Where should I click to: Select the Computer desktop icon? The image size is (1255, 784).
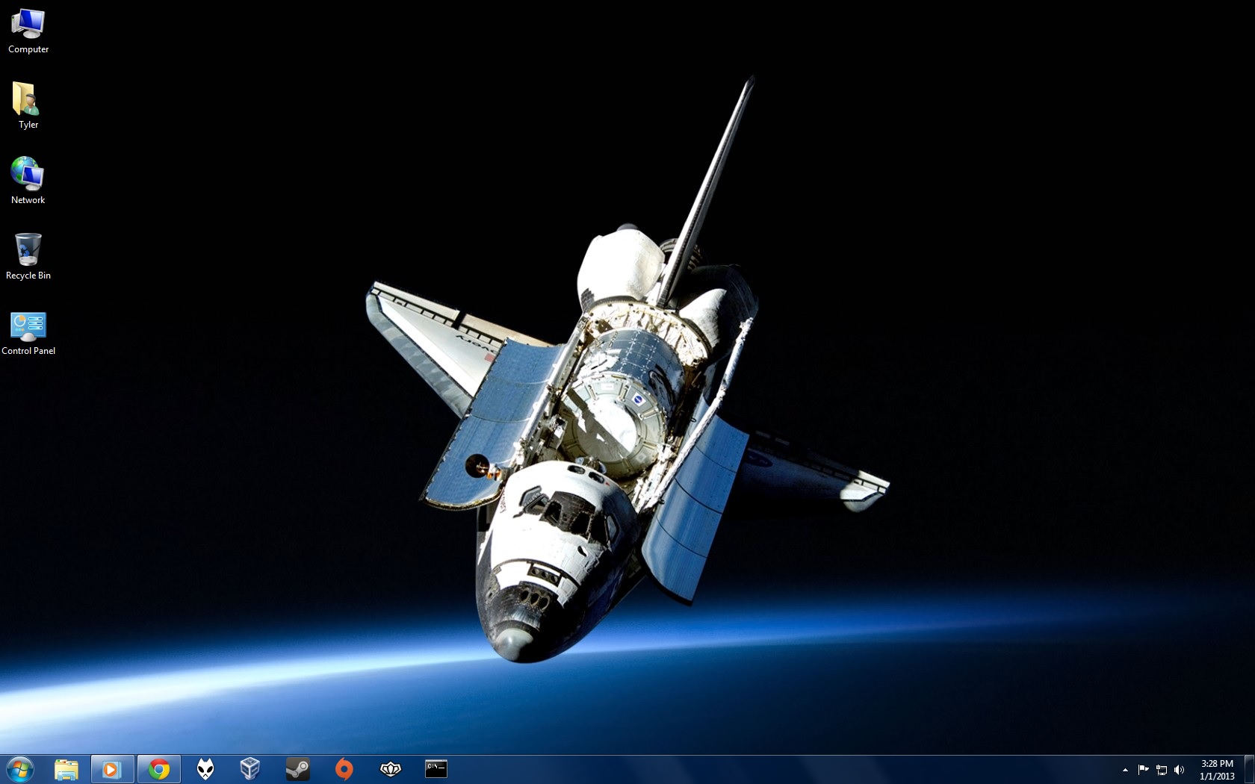pos(28,31)
